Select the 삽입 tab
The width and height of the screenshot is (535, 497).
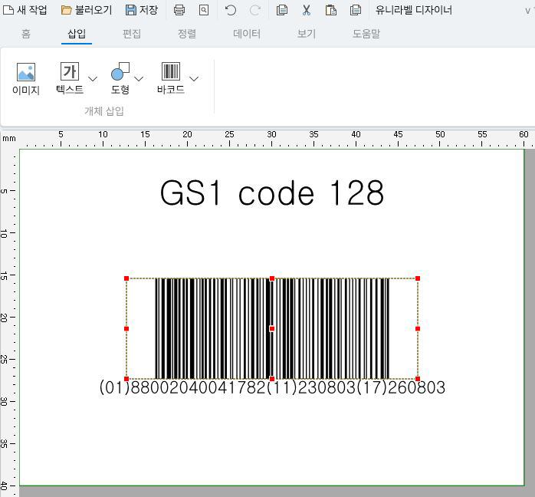pos(77,34)
